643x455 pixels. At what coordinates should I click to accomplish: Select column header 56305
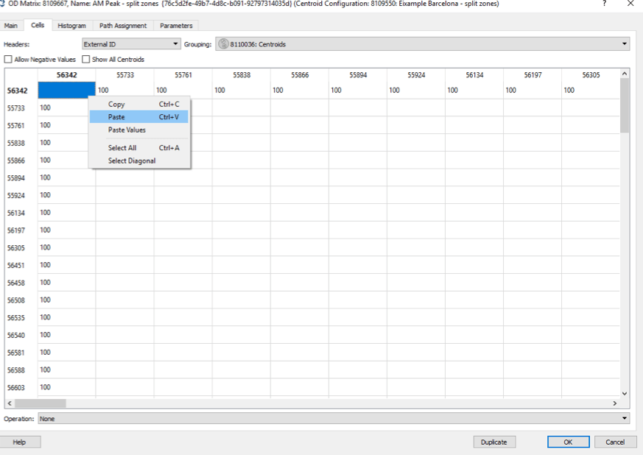coord(591,75)
